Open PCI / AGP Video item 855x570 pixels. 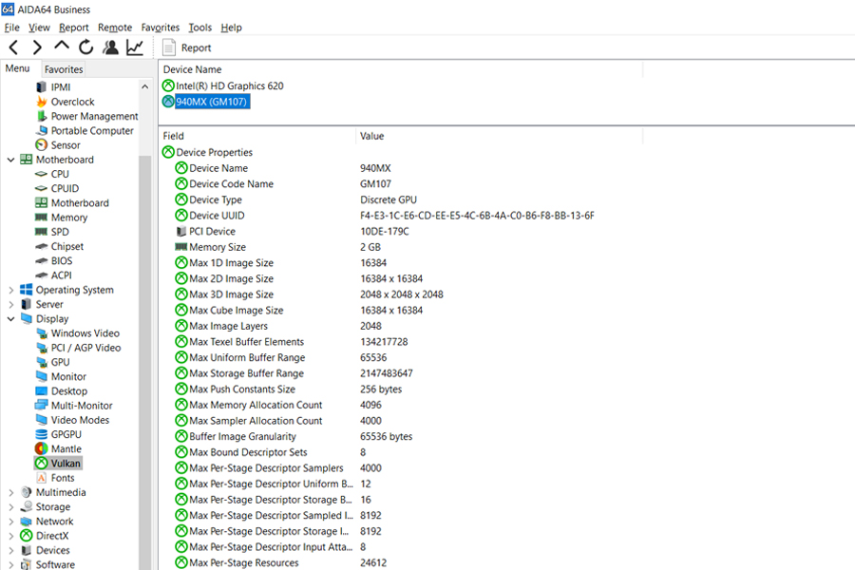(x=85, y=348)
